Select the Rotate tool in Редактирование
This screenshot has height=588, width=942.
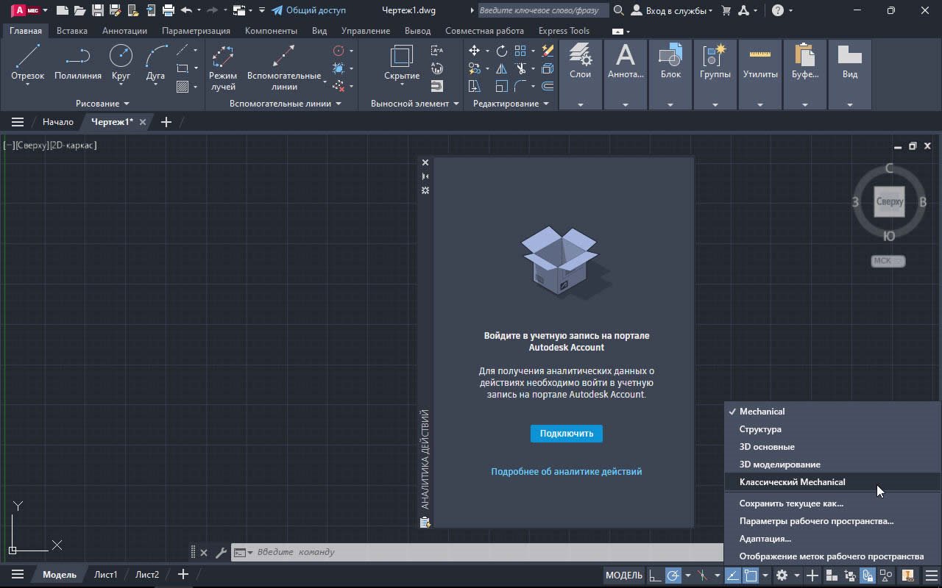[501, 51]
